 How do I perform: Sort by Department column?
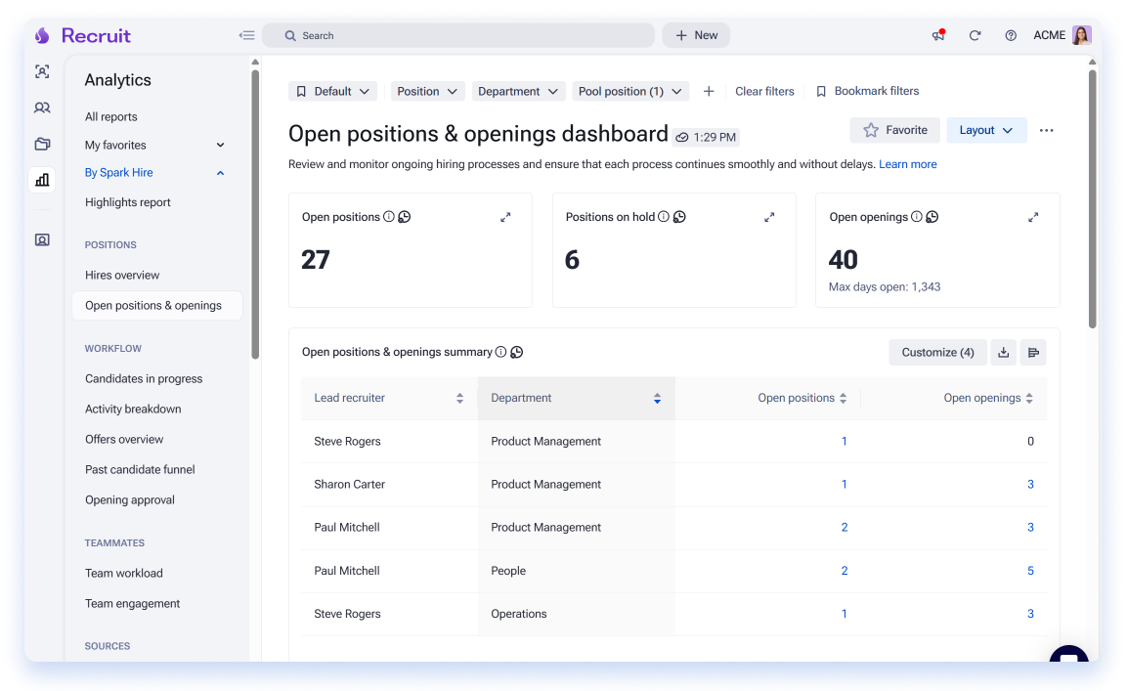657,399
